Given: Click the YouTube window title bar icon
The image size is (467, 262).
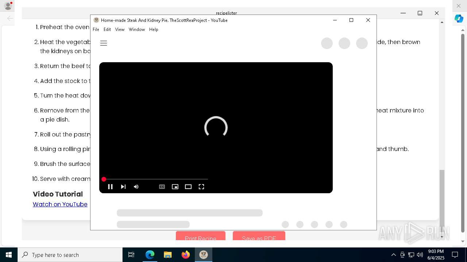Looking at the screenshot, I should (x=96, y=20).
